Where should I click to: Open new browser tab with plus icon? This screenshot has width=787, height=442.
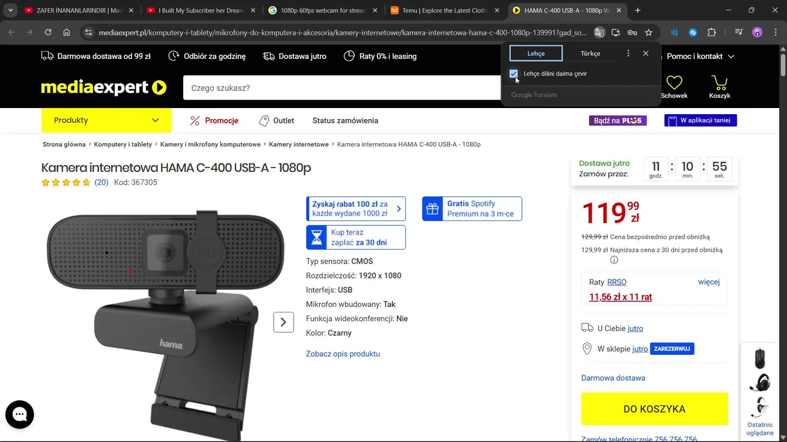(638, 10)
